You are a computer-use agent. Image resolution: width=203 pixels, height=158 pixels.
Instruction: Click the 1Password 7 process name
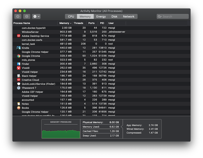pos(29,88)
